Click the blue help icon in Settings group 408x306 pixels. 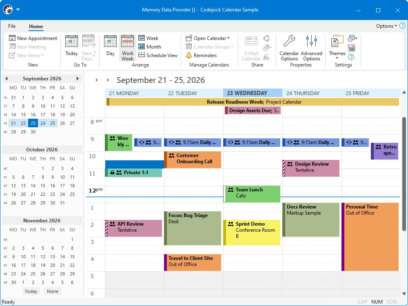click(x=351, y=57)
